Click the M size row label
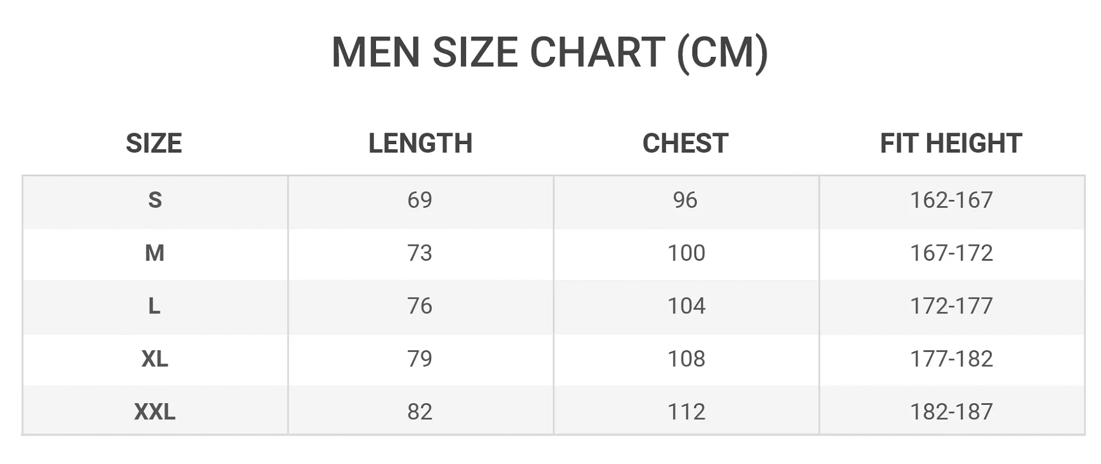Viewport: 1101px width, 464px height. click(x=155, y=253)
